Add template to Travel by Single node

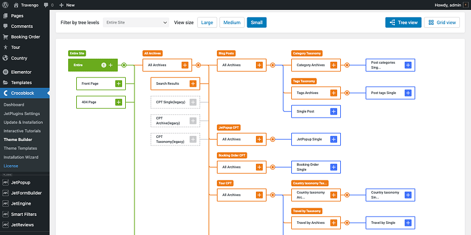[408, 223]
